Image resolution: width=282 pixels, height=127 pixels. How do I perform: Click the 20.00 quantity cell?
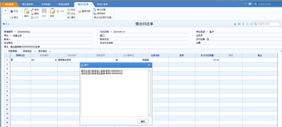click(x=207, y=60)
